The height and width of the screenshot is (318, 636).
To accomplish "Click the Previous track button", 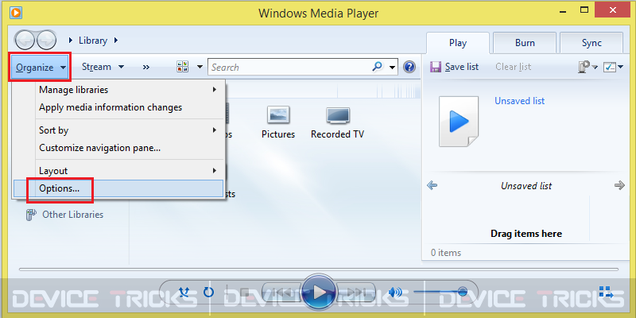I will 281,292.
